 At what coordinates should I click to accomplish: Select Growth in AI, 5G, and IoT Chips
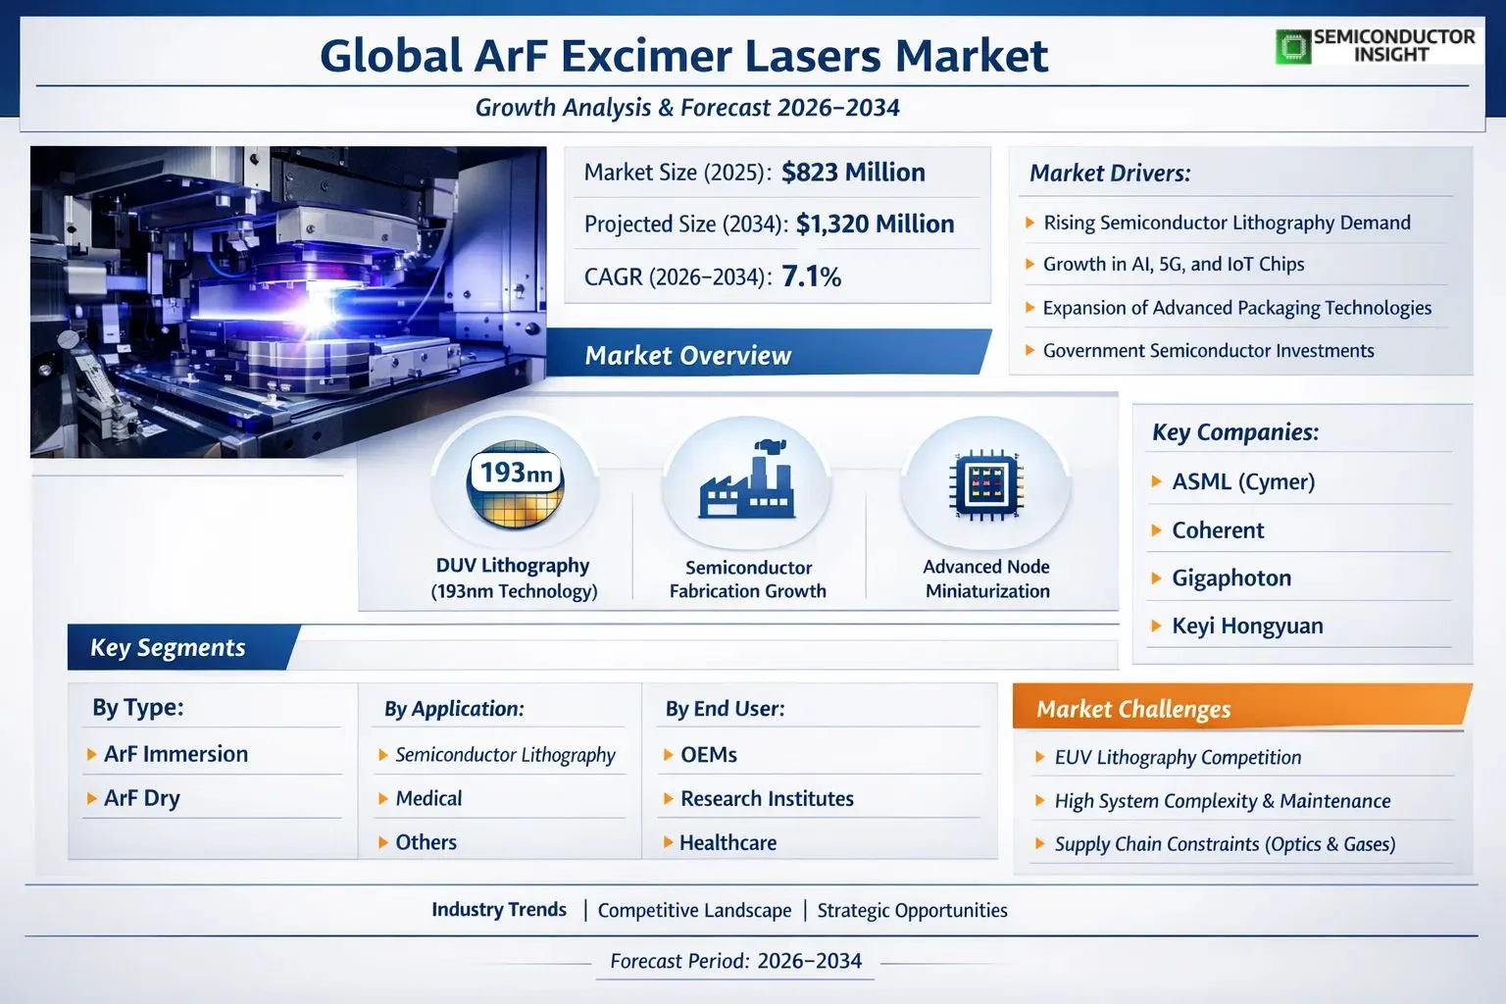click(x=1174, y=264)
